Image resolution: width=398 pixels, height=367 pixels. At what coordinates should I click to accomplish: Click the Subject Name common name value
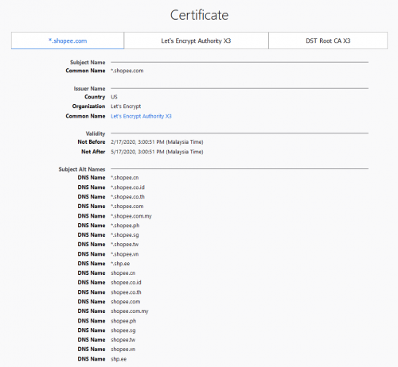click(127, 71)
